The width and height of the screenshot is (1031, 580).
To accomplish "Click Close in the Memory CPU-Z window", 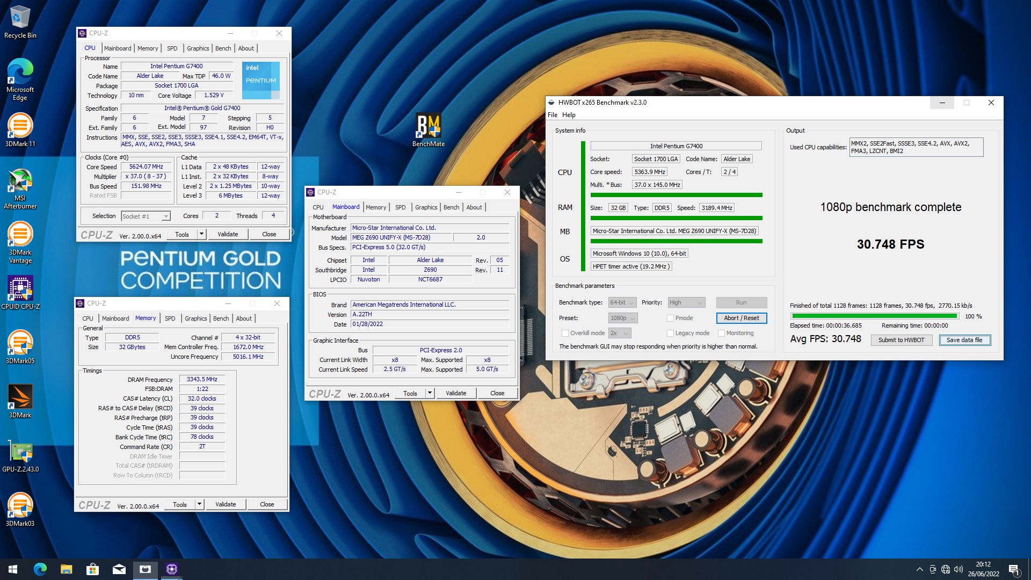I will [x=267, y=504].
